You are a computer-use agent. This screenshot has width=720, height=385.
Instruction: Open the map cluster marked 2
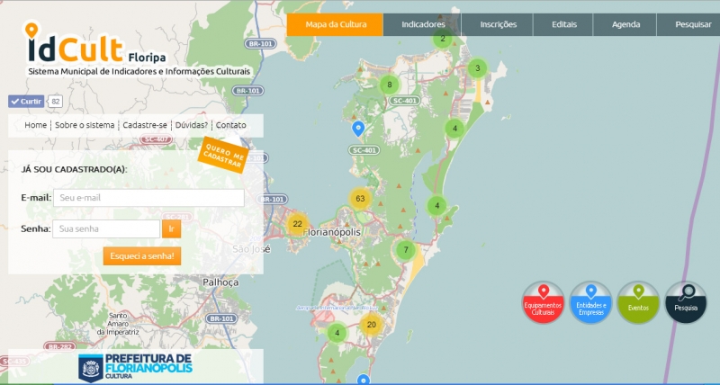[443, 39]
